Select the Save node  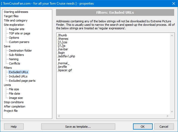click(x=7, y=46)
